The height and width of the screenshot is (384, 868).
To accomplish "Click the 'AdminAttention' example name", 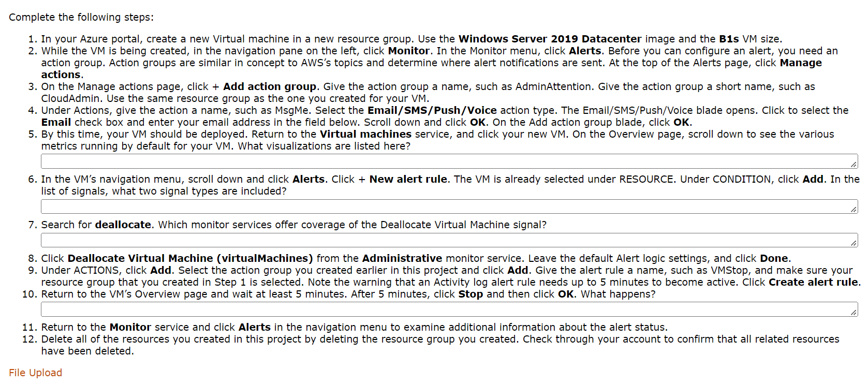I will [553, 86].
